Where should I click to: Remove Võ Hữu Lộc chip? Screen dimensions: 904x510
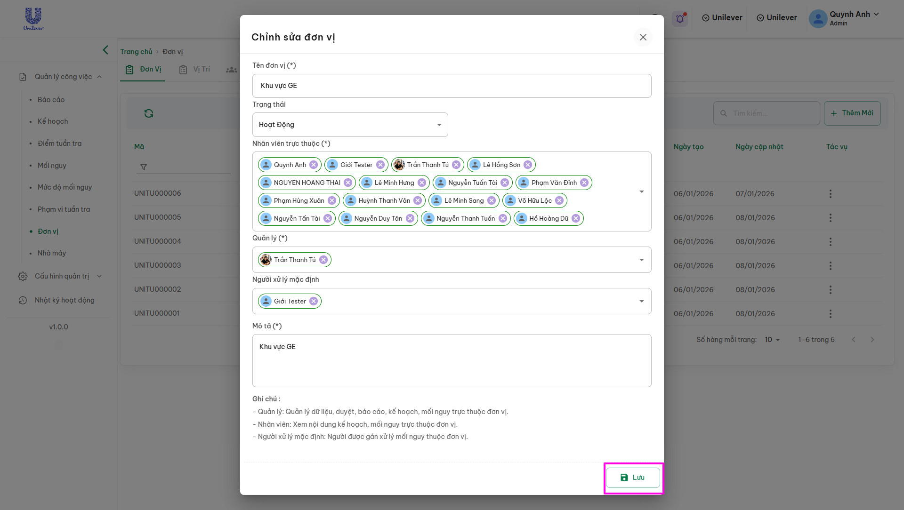559,200
